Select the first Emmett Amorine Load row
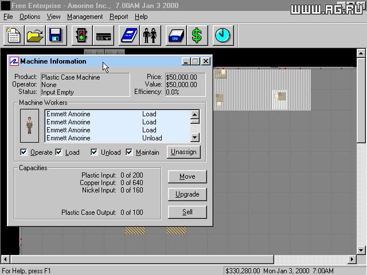This screenshot has width=367, height=275. click(x=118, y=114)
